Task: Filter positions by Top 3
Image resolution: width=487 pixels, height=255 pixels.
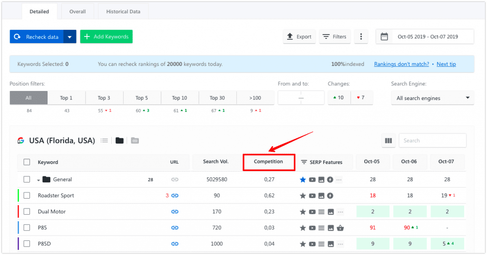Action: (x=104, y=98)
